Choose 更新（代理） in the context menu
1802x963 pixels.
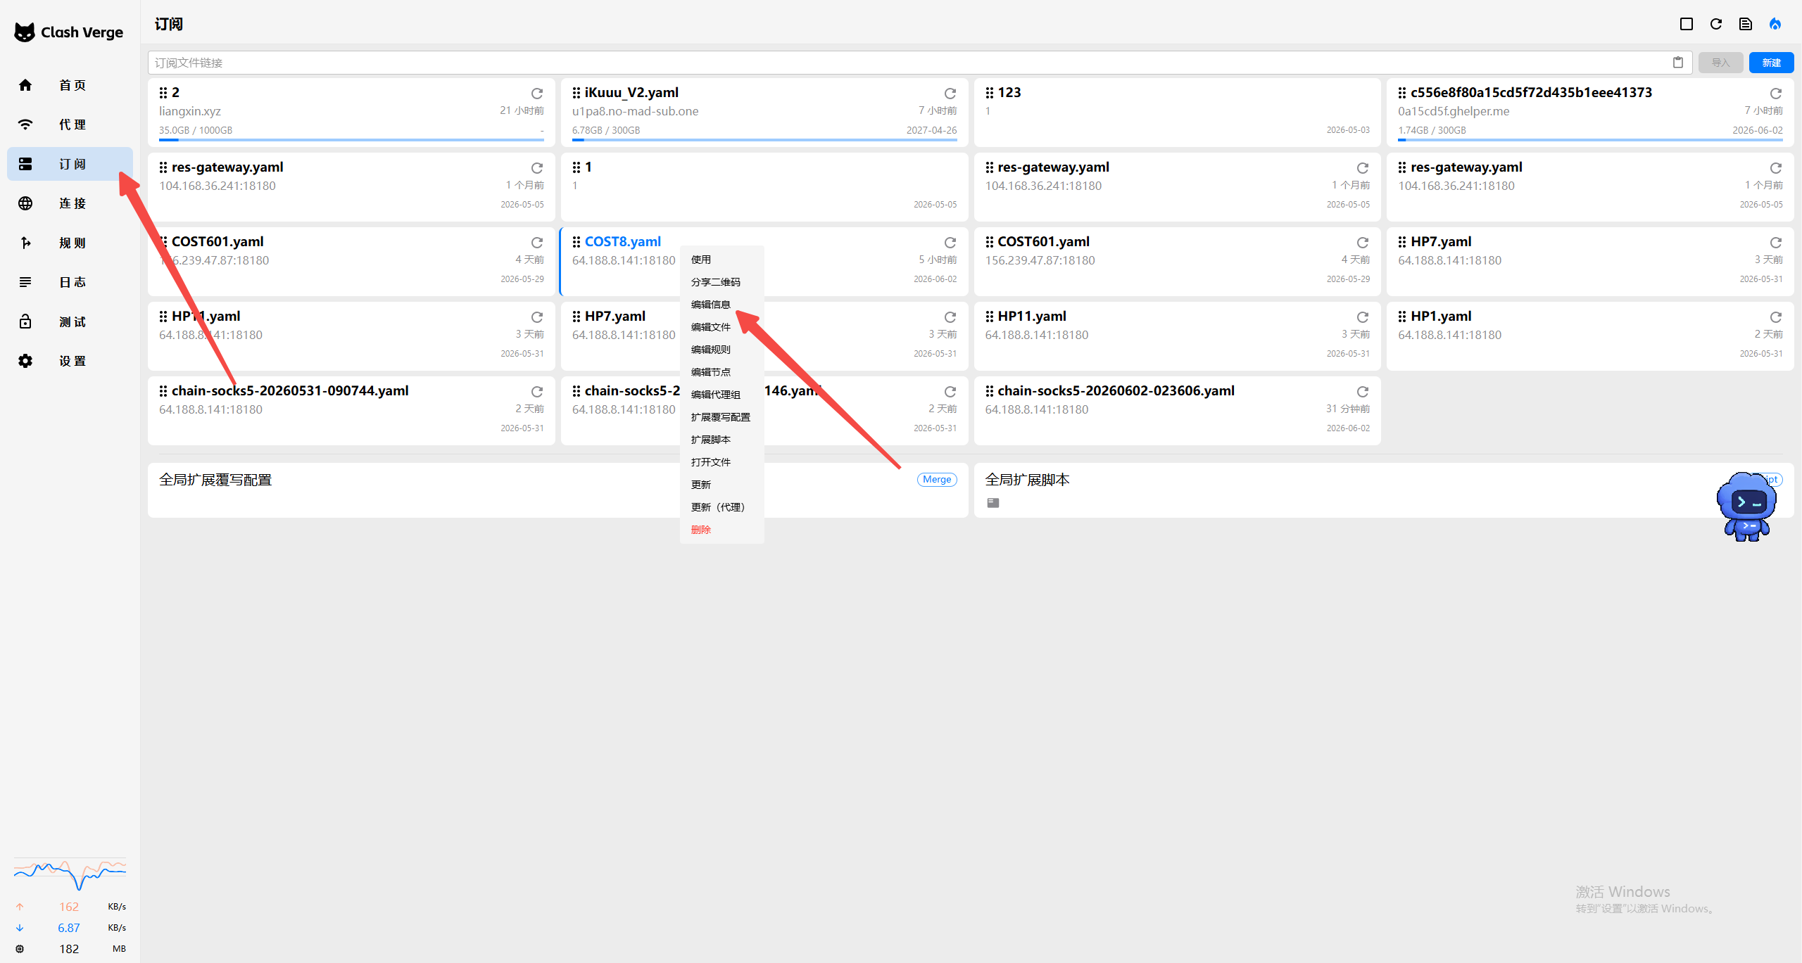point(722,507)
